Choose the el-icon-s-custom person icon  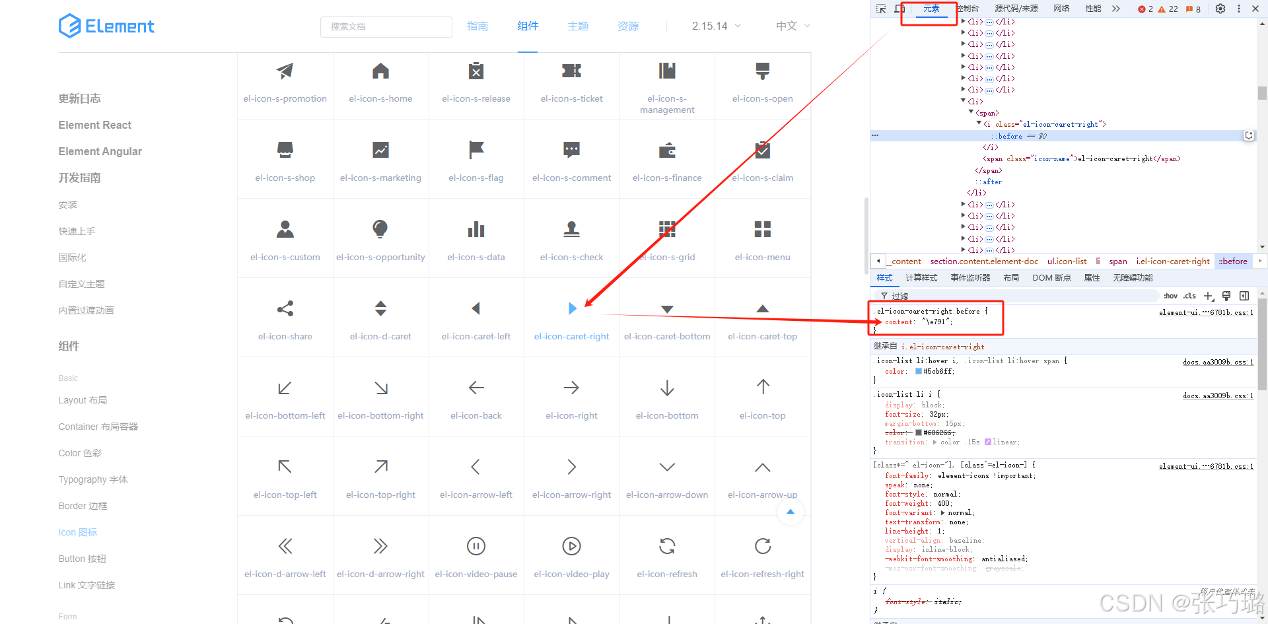[285, 229]
